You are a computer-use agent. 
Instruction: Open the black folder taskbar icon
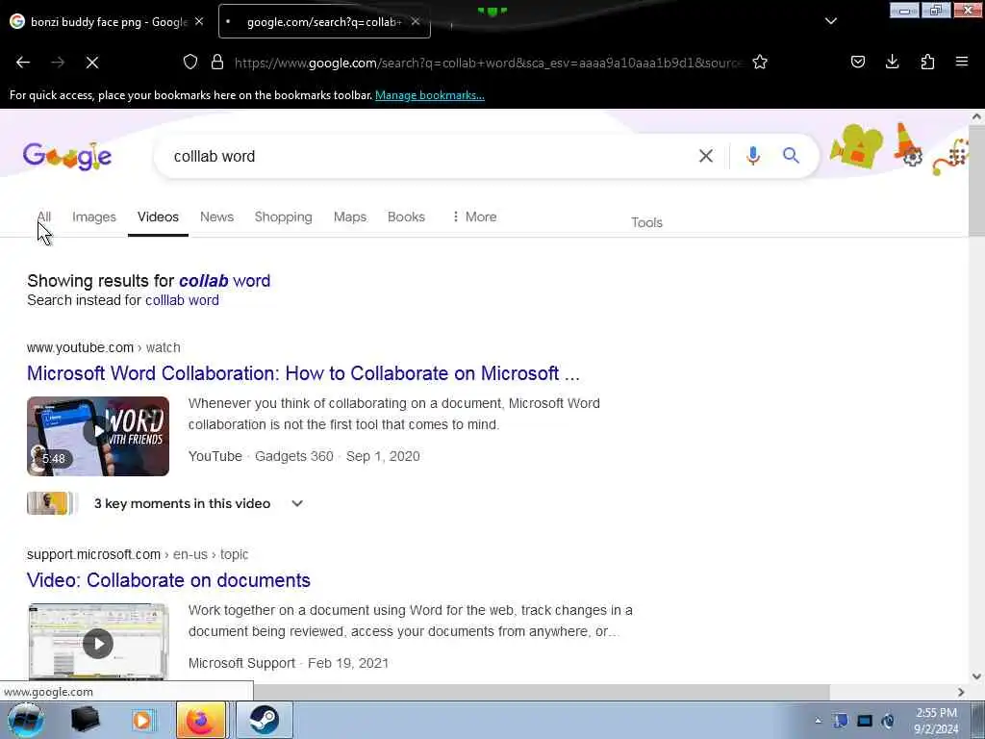pyautogui.click(x=85, y=720)
